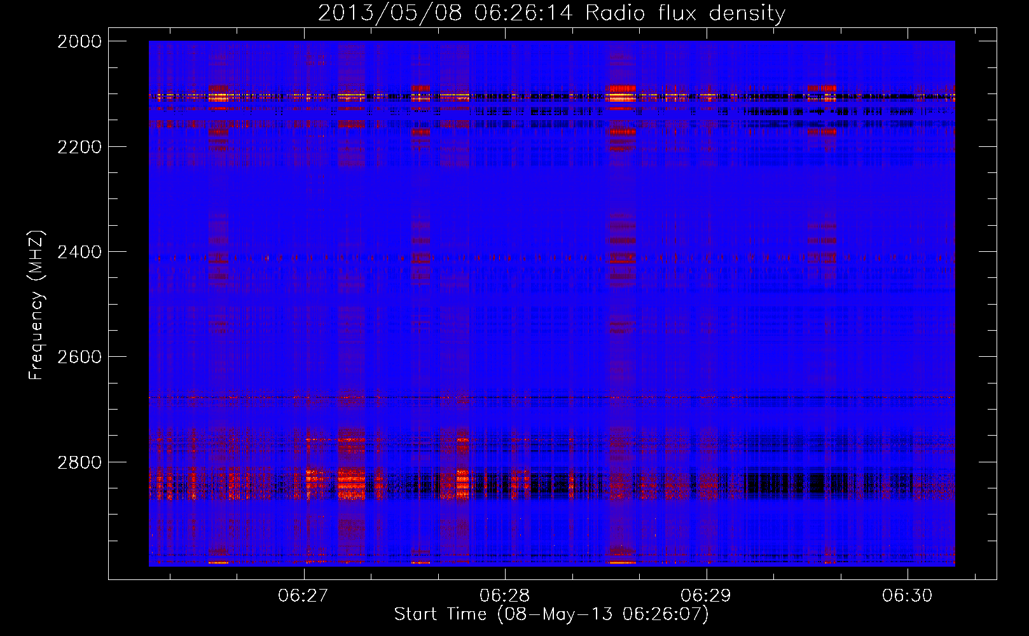The width and height of the screenshot is (1029, 636).
Task: Select the 2000 frequency tick label
Action: point(79,41)
